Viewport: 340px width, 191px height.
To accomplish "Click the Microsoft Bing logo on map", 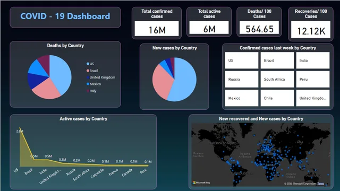I will [201, 183].
